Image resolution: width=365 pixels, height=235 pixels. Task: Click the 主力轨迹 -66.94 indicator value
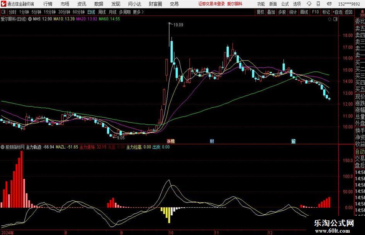(40, 147)
